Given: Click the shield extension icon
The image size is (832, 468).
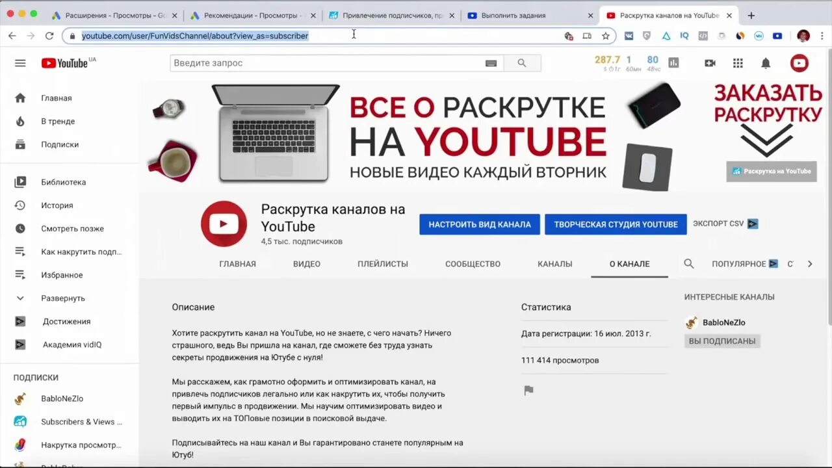Looking at the screenshot, I should [x=647, y=36].
